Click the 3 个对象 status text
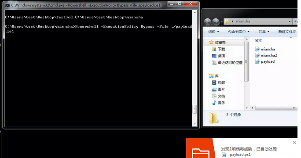 click(x=233, y=115)
